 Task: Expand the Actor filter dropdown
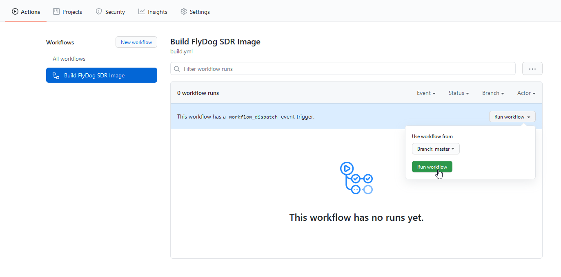coord(526,93)
